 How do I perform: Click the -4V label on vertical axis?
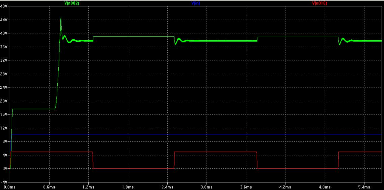pos(4,182)
